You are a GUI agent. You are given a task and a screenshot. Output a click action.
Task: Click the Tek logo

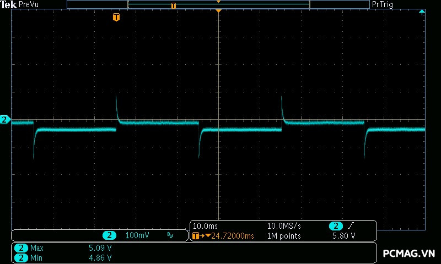(9, 4)
